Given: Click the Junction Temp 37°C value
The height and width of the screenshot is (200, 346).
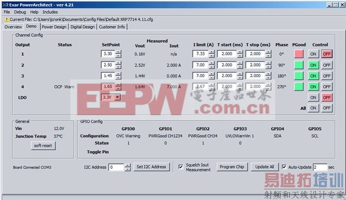Looking at the screenshot, I should pos(58,136).
